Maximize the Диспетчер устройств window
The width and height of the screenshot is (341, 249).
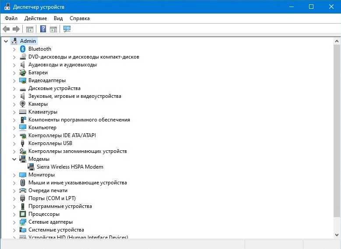click(311, 7)
